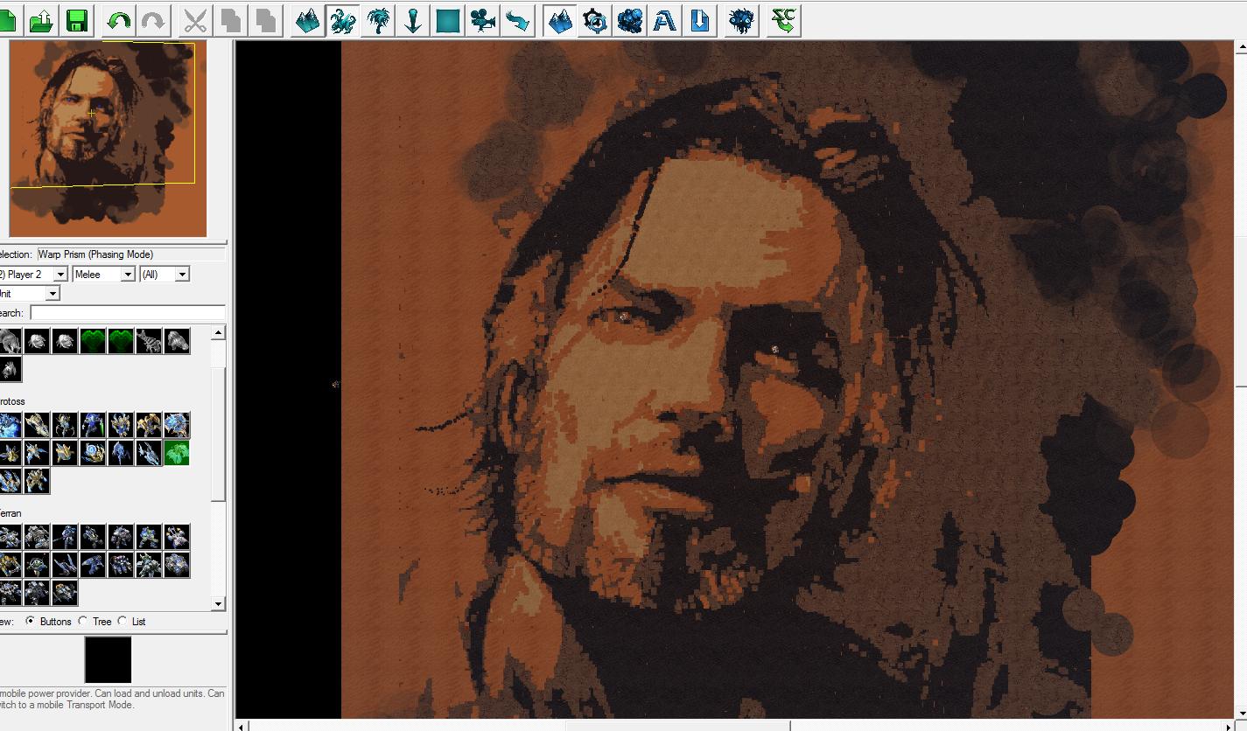Cut the selection with the scissors icon
1247x731 pixels.
click(195, 20)
